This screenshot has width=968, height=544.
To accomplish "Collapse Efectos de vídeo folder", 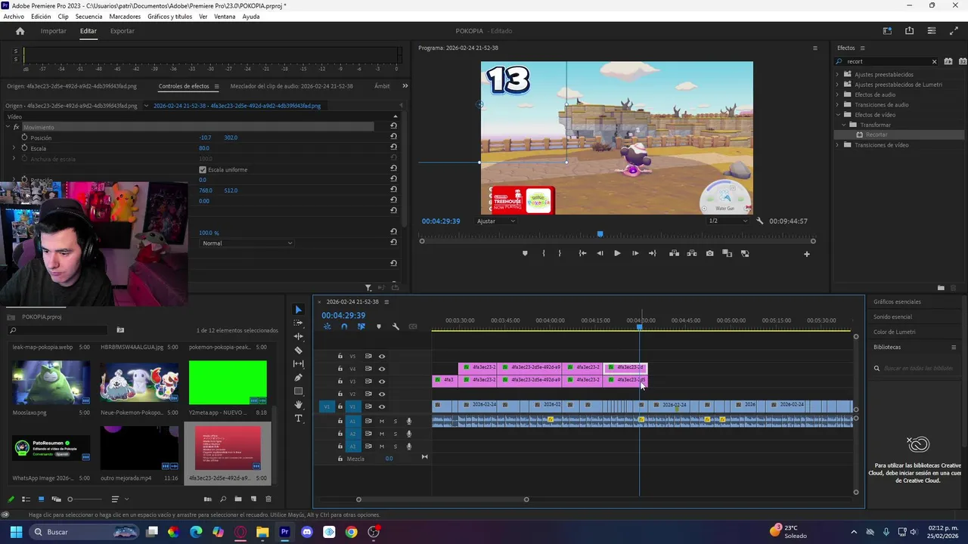I will tap(837, 115).
